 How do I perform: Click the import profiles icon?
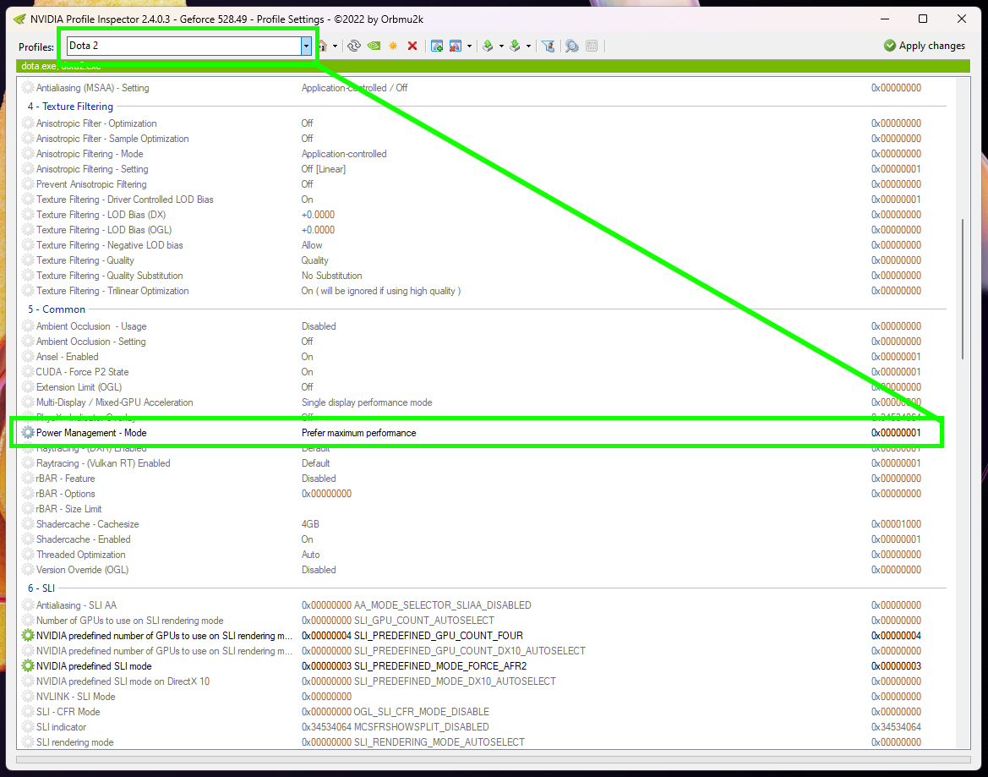click(515, 46)
